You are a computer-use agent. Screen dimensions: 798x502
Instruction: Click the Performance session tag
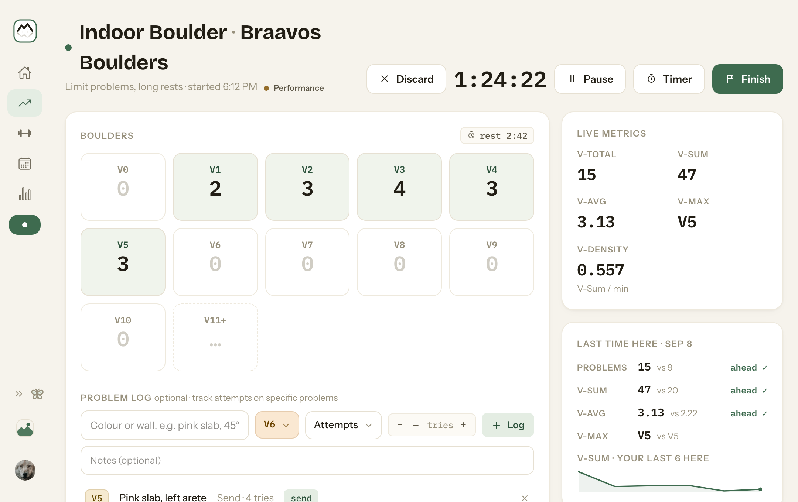(294, 88)
